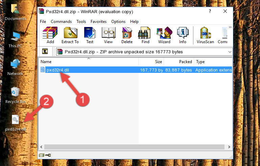The height and width of the screenshot is (166, 260).
Task: Run VirusScan on the archive
Action: (x=205, y=35)
